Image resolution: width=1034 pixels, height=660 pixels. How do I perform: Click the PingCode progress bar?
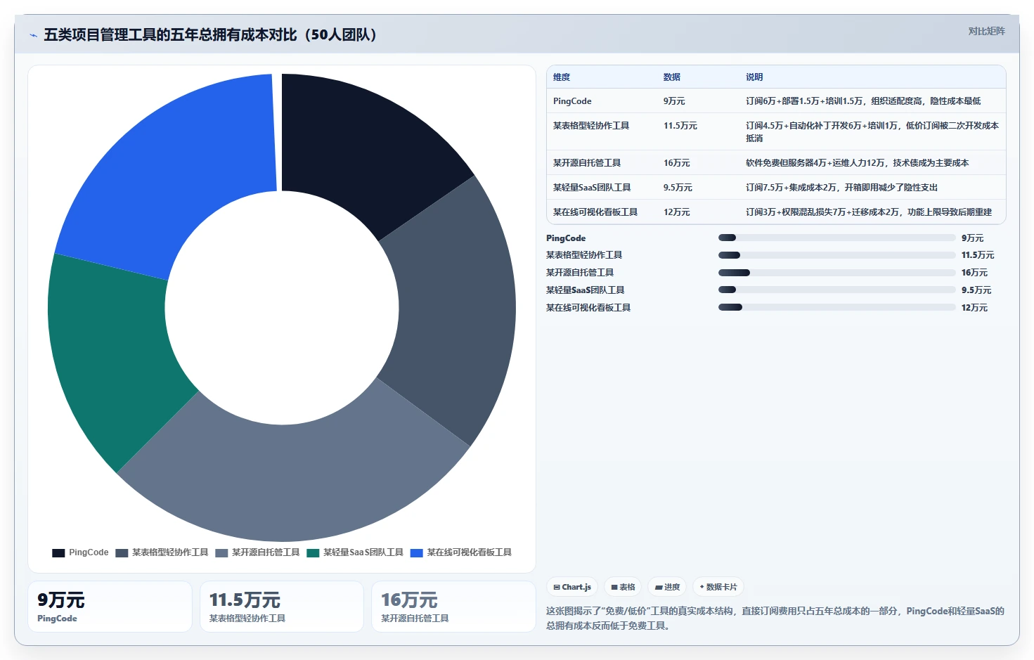836,238
